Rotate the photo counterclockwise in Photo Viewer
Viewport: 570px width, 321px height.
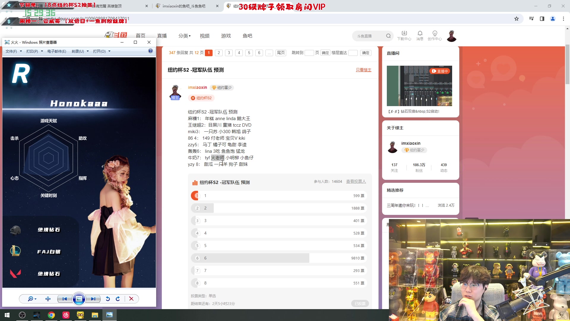[108, 299]
